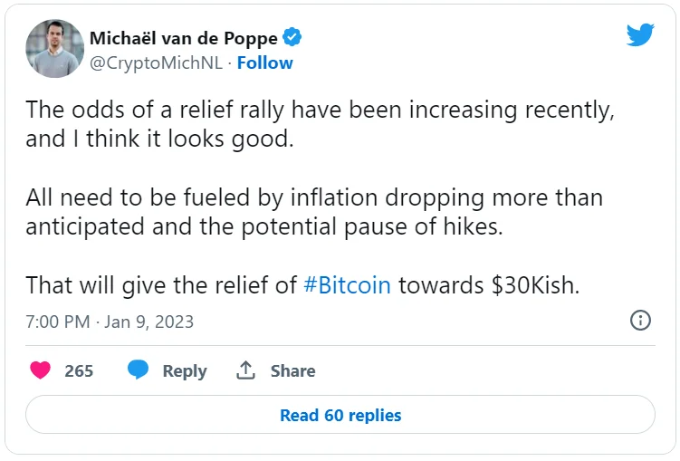The width and height of the screenshot is (680, 461).
Task: Click the Twitter bird logo
Action: 640,35
